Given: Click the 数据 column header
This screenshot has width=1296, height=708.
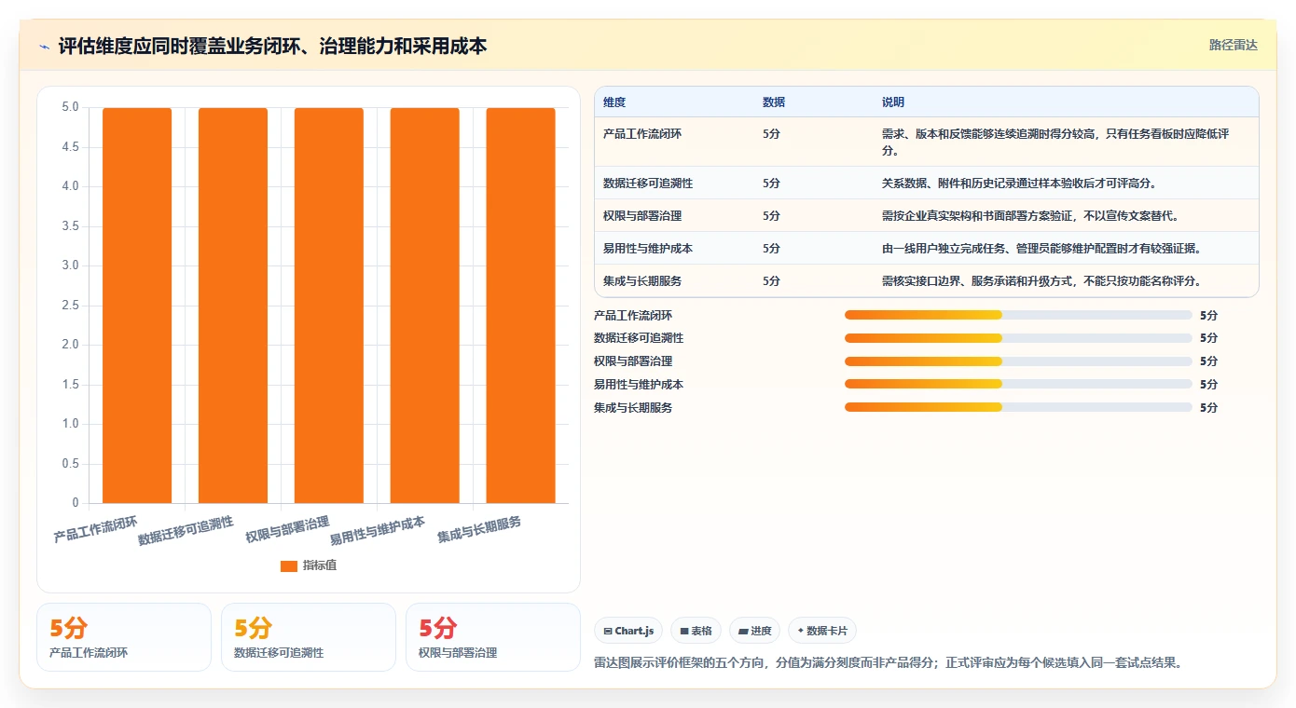Looking at the screenshot, I should click(x=774, y=102).
